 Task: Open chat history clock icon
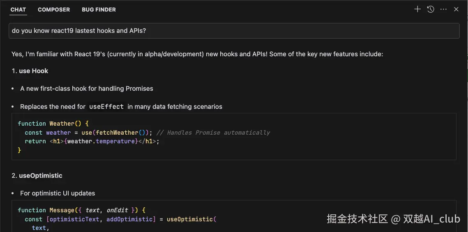430,9
